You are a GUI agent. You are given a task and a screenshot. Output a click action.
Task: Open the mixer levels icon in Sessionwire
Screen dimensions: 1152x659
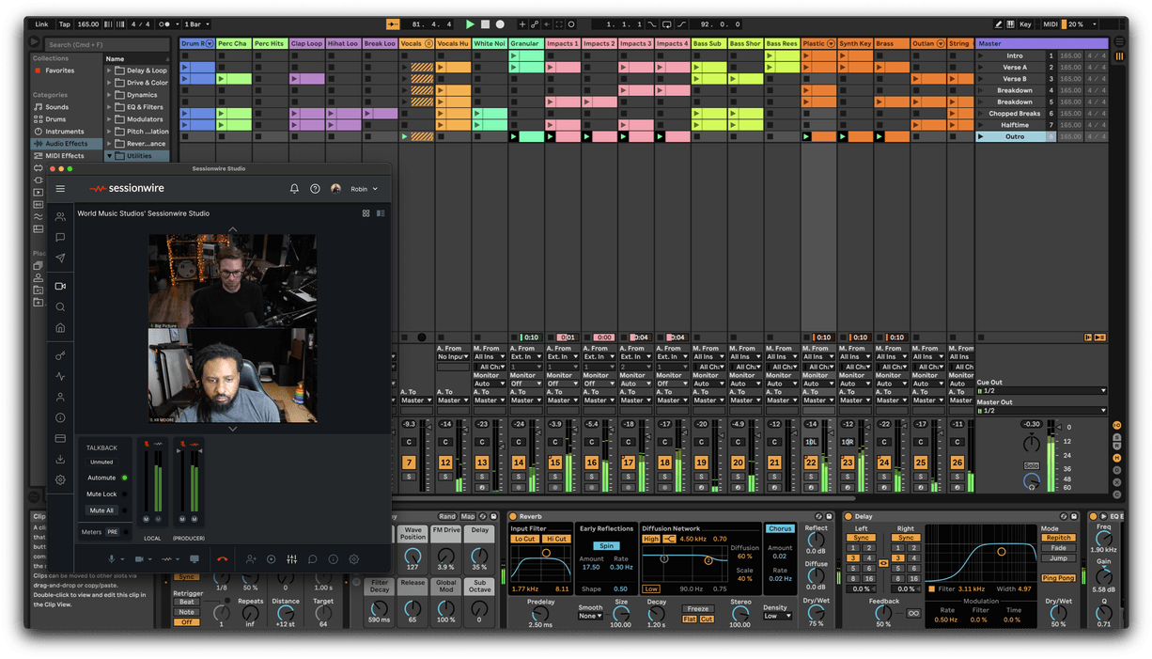point(291,559)
